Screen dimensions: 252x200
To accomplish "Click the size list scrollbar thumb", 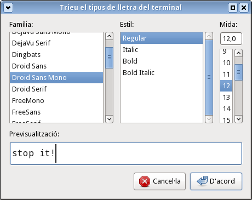I will [238, 72].
